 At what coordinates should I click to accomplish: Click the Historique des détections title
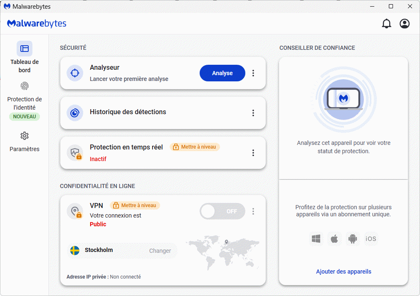pos(128,112)
